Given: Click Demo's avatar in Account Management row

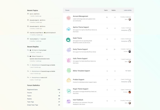Looking at the screenshot, I should pos(130,19).
